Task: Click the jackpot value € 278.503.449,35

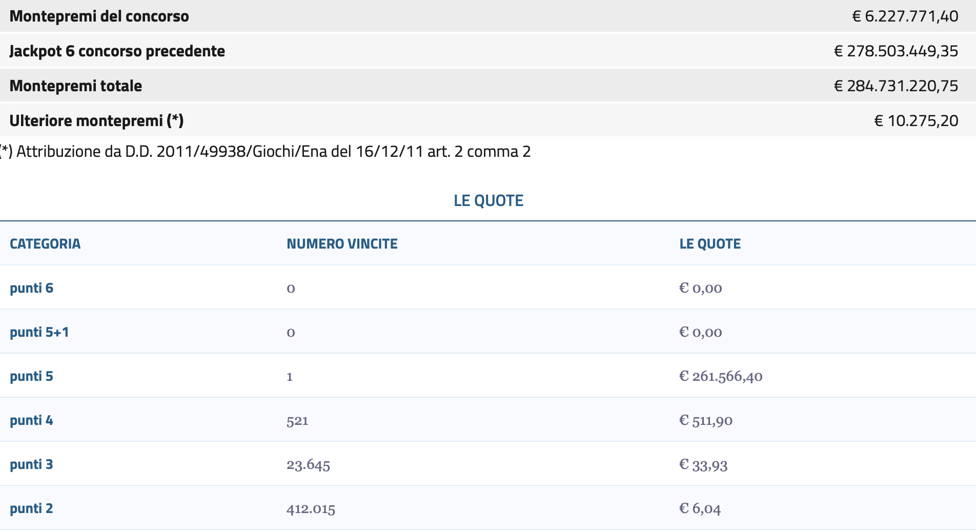Action: [x=896, y=51]
